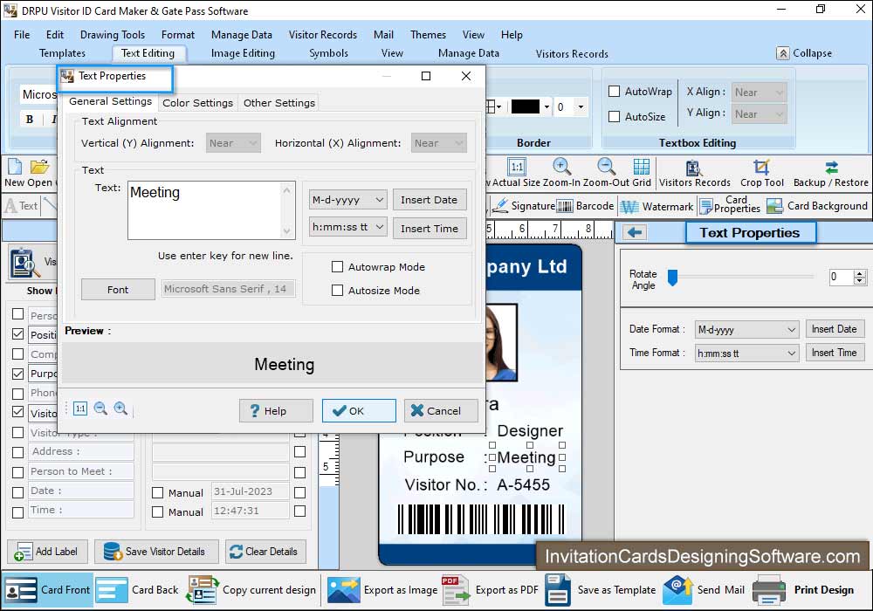Image resolution: width=873 pixels, height=611 pixels.
Task: Click the Rotate Angle slider handle
Action: click(x=672, y=277)
